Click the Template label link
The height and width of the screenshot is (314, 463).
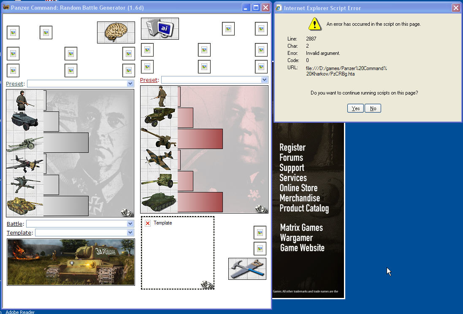click(x=19, y=233)
